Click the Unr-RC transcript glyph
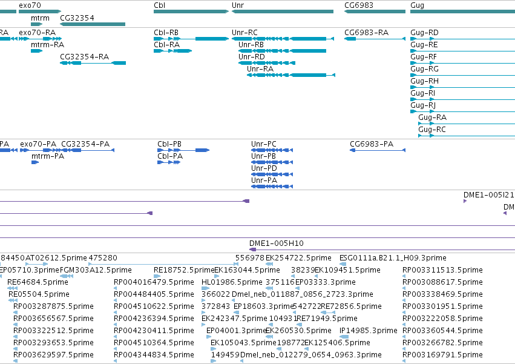515x364 pixels. (x=283, y=39)
